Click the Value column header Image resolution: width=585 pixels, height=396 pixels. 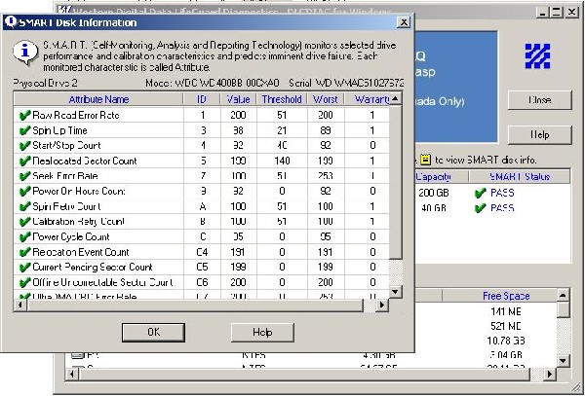click(x=238, y=99)
